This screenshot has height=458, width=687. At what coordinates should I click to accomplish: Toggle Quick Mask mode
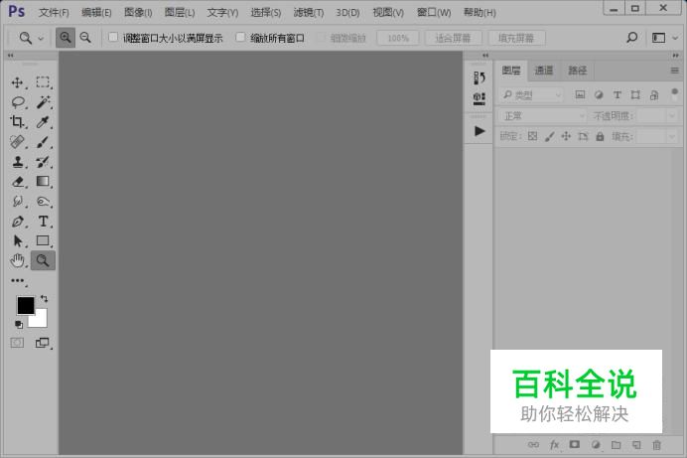(17, 343)
